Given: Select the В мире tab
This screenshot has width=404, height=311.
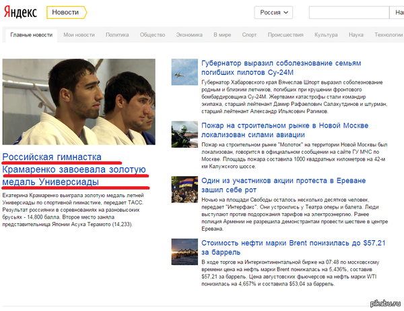Looking at the screenshot, I should tap(222, 34).
